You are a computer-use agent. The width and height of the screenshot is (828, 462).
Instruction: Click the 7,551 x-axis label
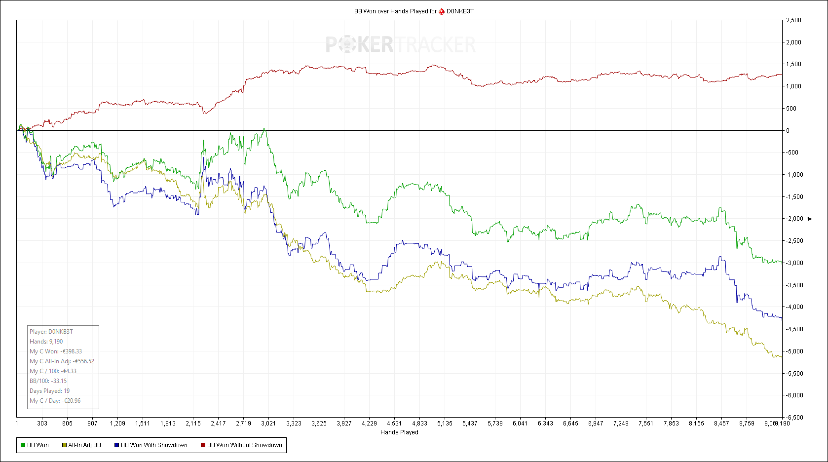pyautogui.click(x=646, y=423)
